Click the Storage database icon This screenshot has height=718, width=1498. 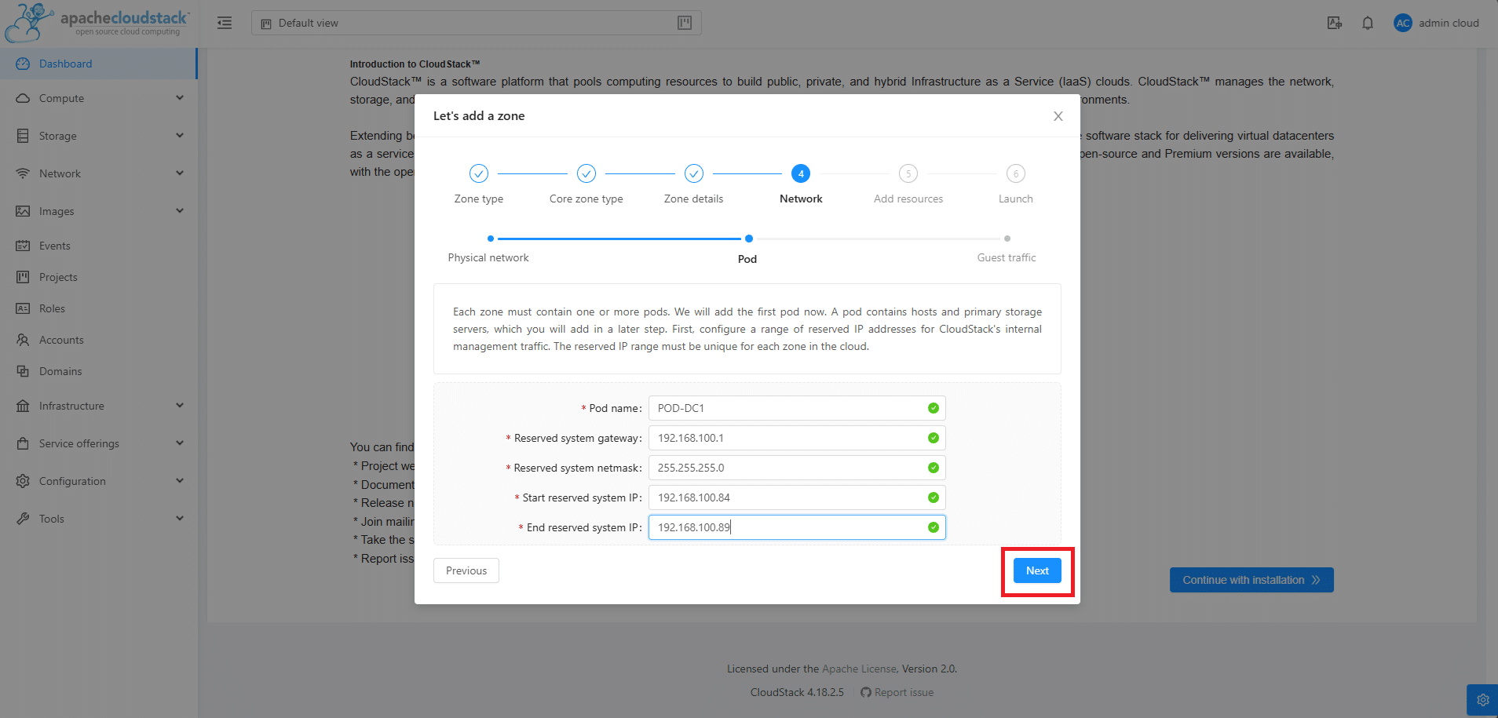pyautogui.click(x=23, y=136)
